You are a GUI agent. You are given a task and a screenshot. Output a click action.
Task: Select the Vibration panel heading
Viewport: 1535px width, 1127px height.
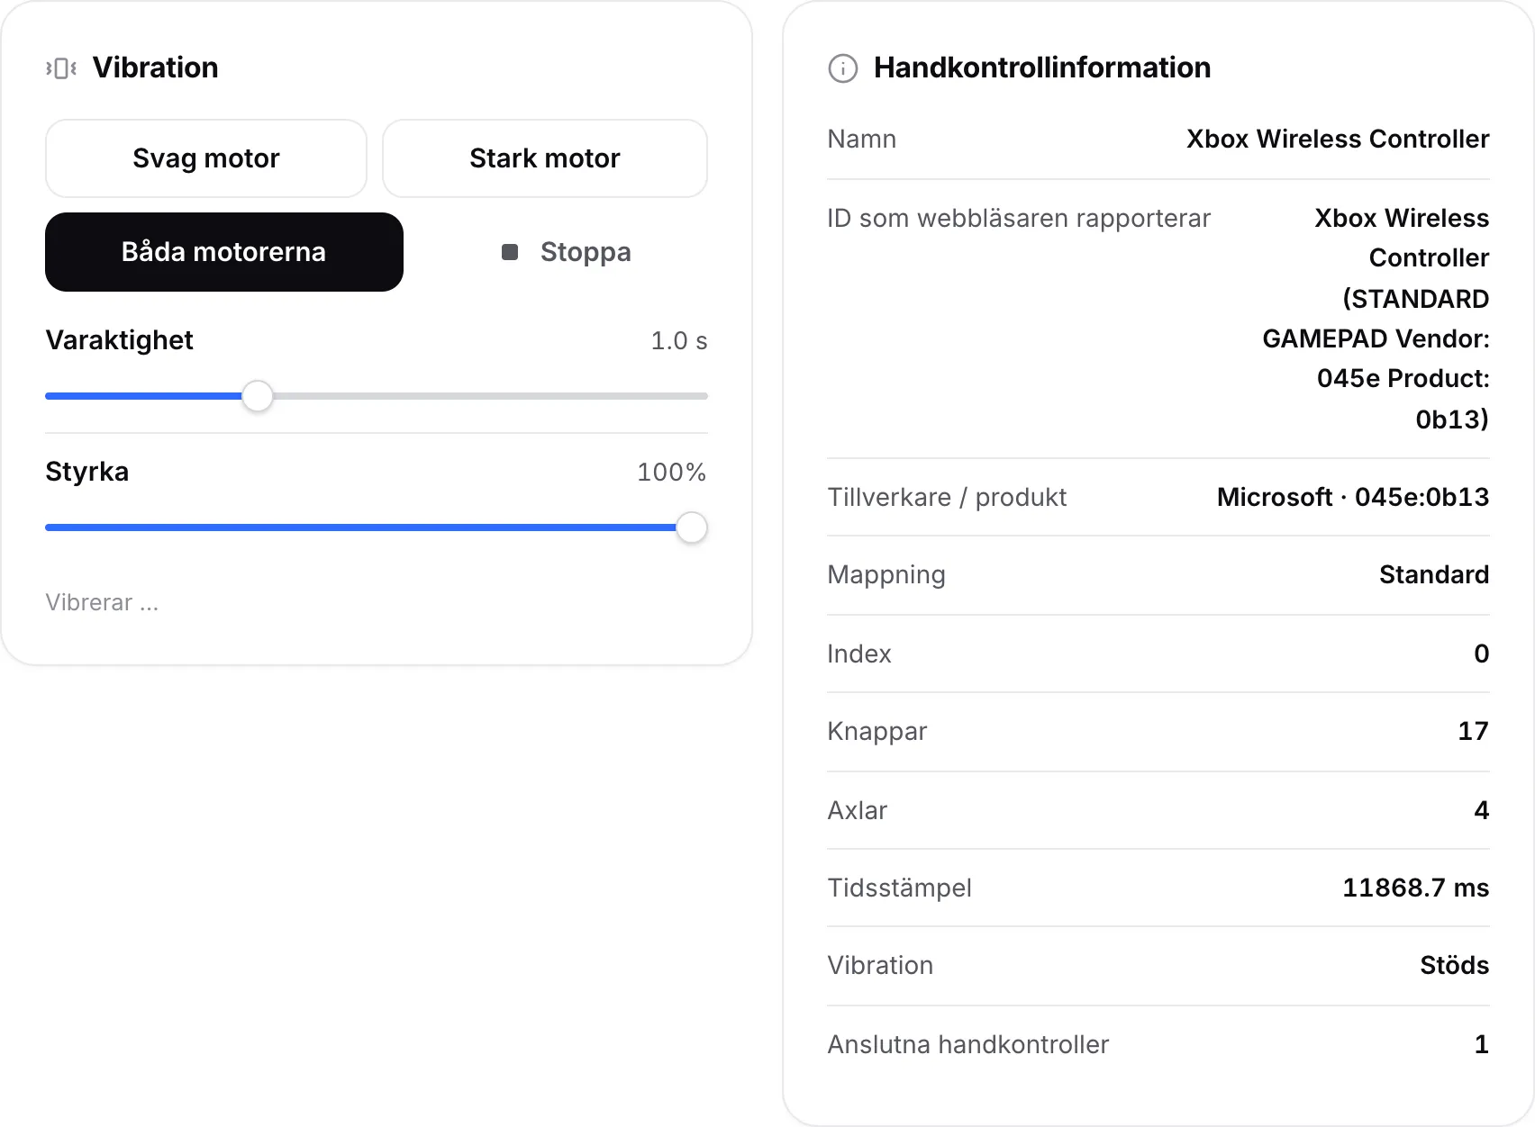[x=156, y=68]
